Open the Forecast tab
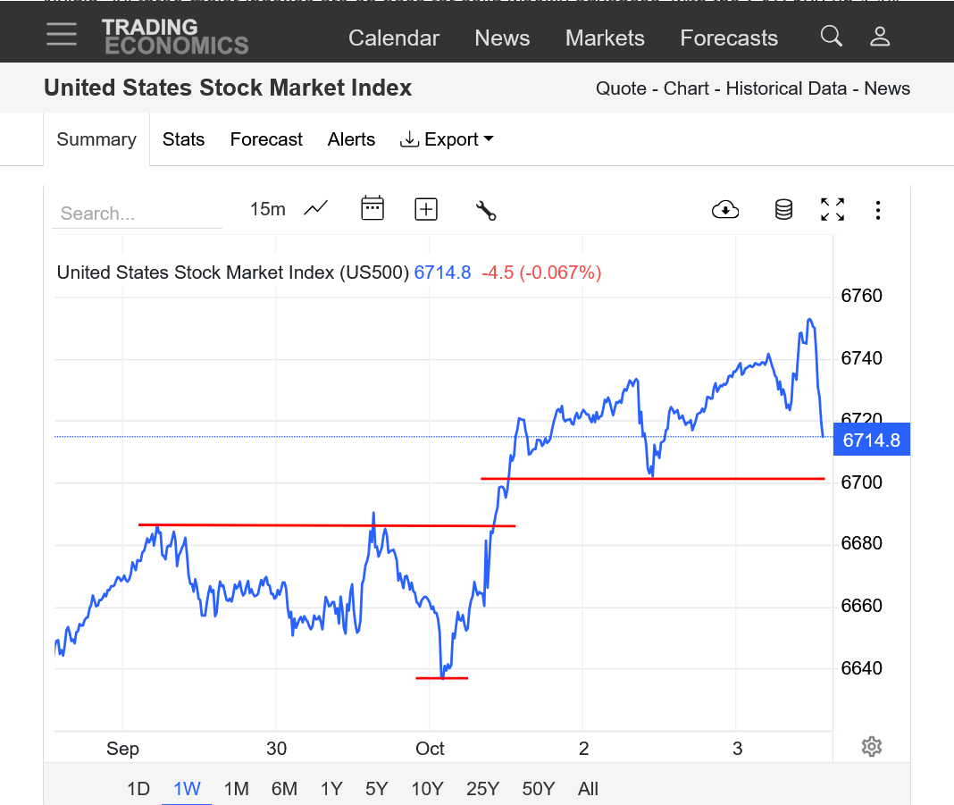 (266, 139)
